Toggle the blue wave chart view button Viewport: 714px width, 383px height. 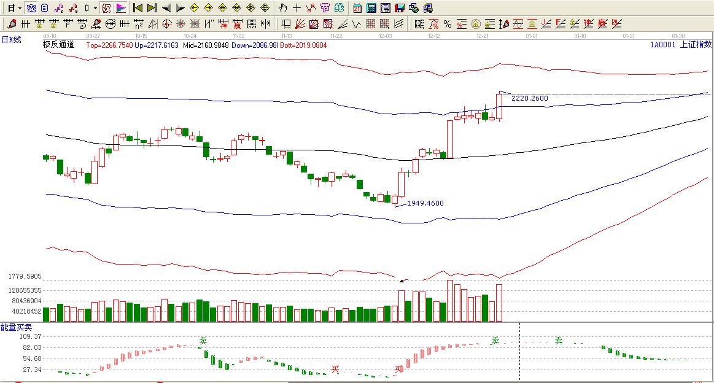(31, 8)
